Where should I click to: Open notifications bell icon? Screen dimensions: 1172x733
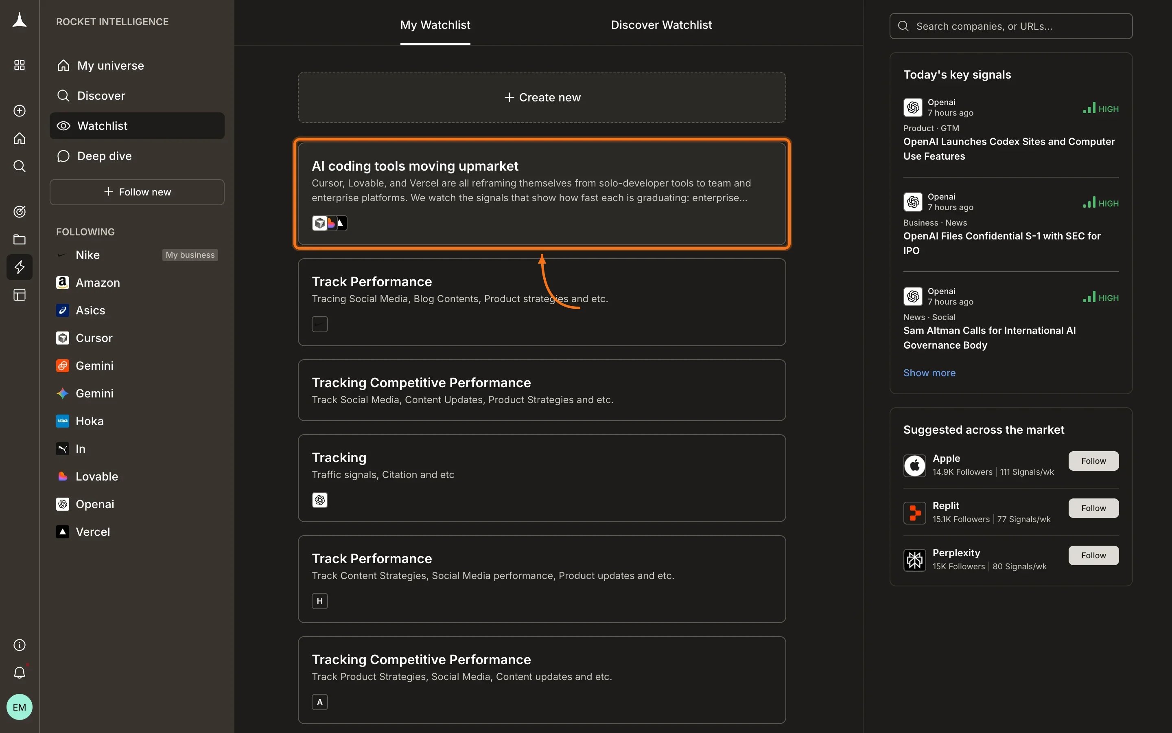coord(20,672)
